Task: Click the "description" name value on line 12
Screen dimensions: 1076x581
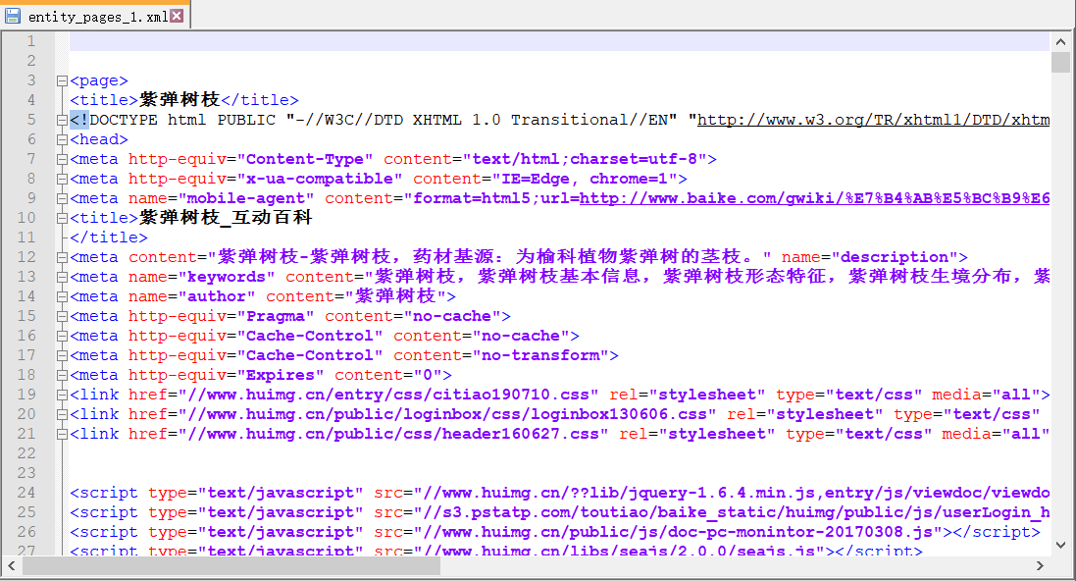Action: click(x=895, y=257)
